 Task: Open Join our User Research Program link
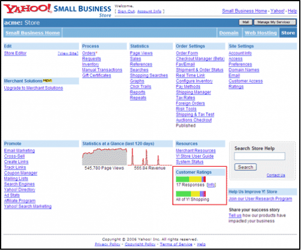point(260,199)
